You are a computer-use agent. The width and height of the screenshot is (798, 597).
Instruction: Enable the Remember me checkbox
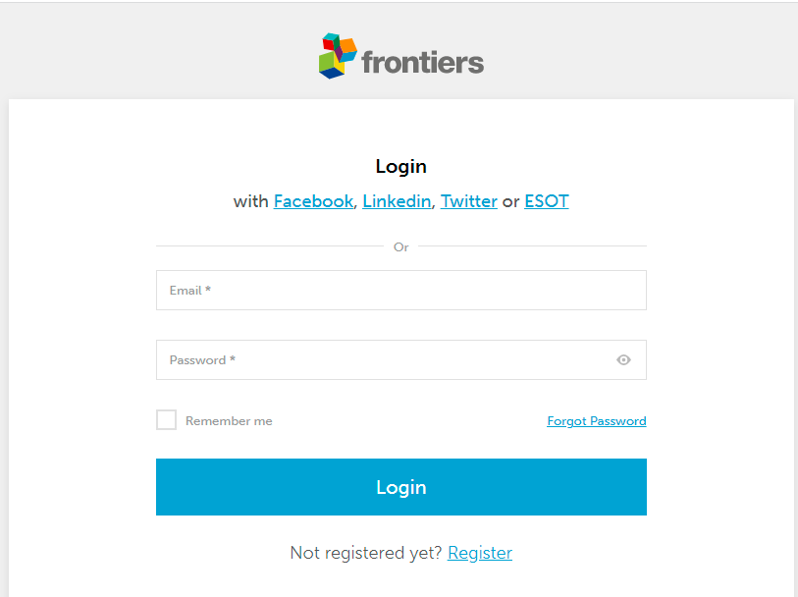[x=167, y=420]
